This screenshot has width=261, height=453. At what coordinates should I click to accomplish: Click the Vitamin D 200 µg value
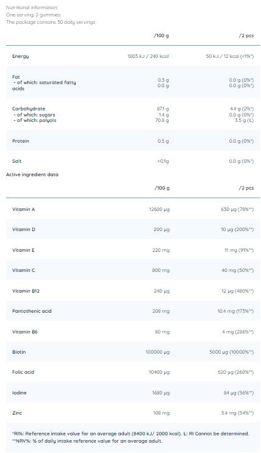click(161, 230)
